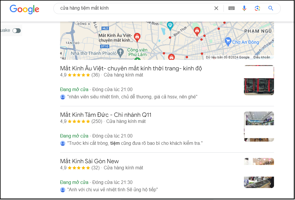The image size is (295, 200).
Task: Click red shop pin near Bình Thới
Action: tap(197, 31)
